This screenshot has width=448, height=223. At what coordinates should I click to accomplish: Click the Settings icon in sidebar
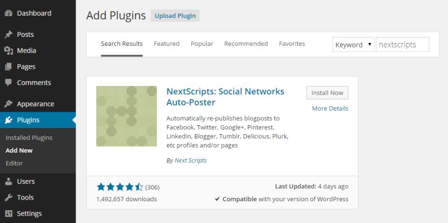(8, 213)
